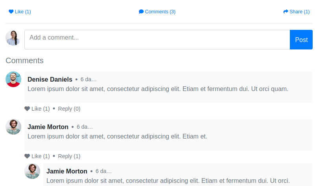Click the speech bubble Comments icon
The image size is (317, 186).
point(141,12)
